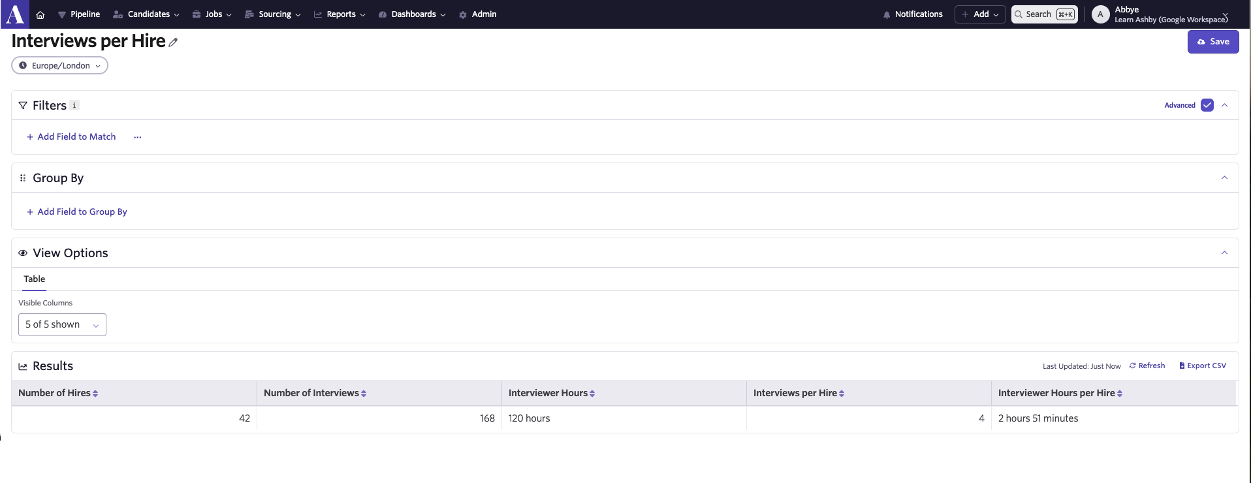This screenshot has width=1251, height=483.
Task: Click the View Options eye icon
Action: (x=23, y=253)
